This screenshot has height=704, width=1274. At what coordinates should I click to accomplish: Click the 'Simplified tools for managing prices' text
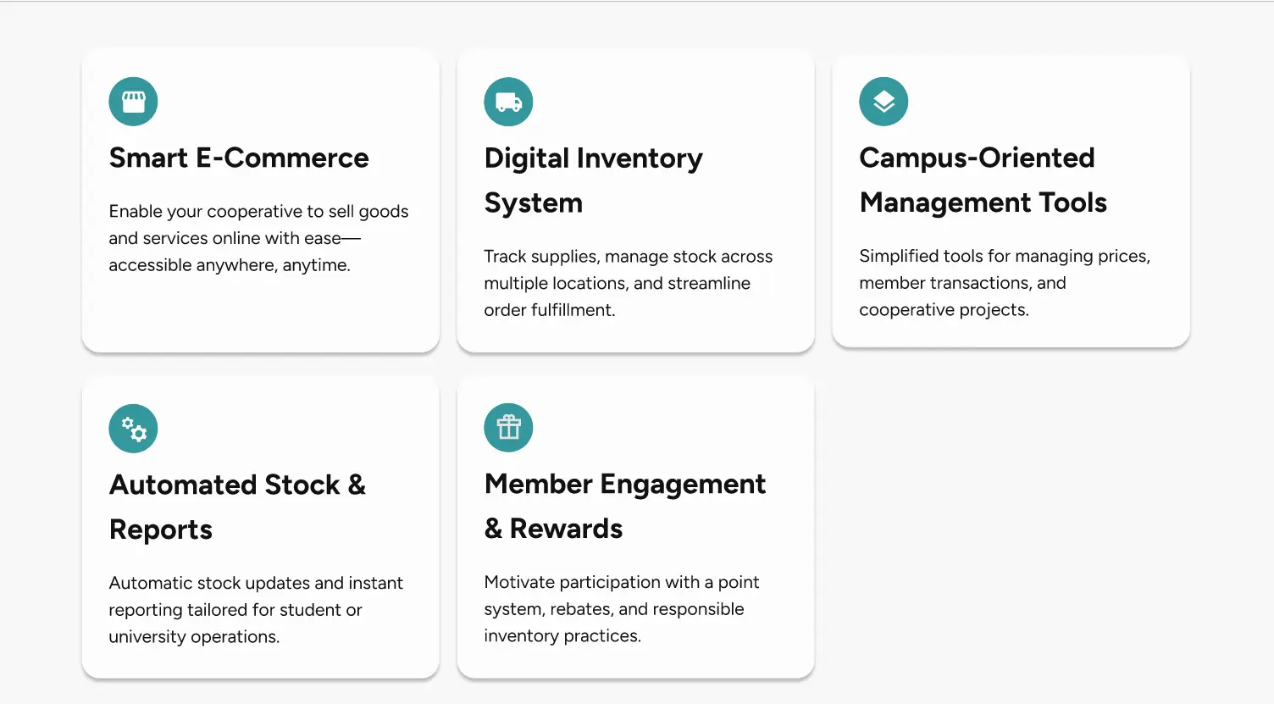coord(1005,283)
